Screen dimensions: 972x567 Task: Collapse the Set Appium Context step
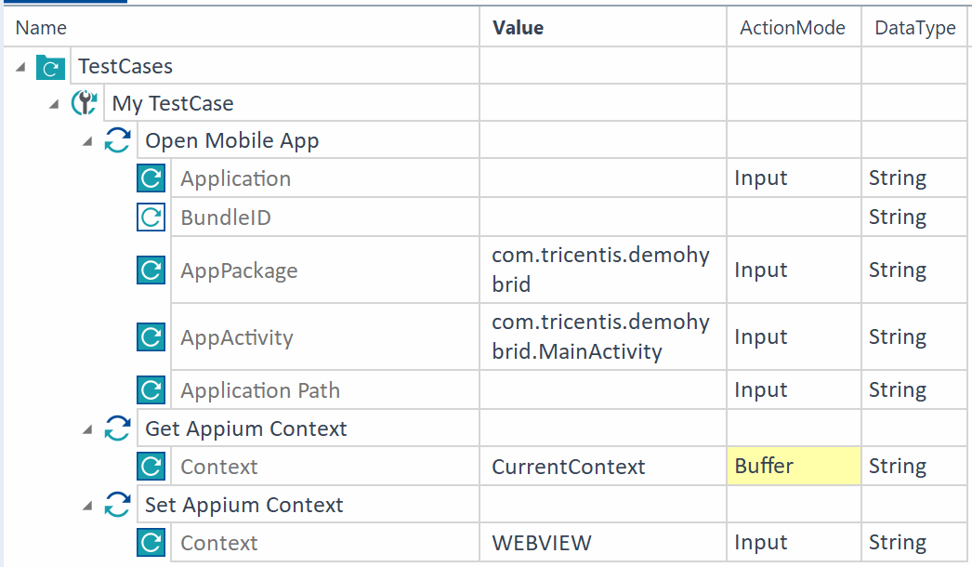87,507
